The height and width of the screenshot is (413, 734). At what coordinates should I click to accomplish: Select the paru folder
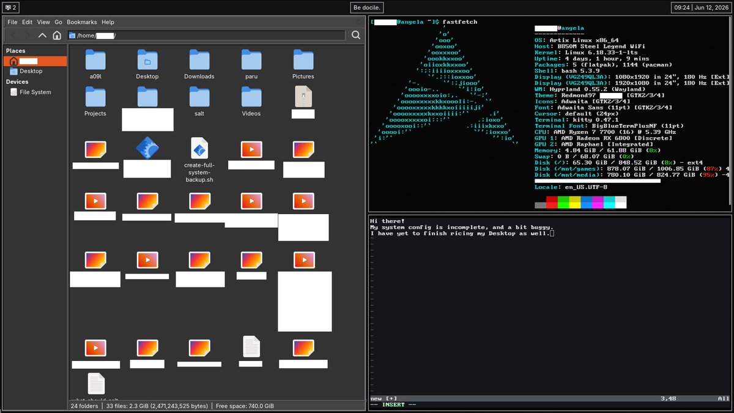pyautogui.click(x=251, y=65)
